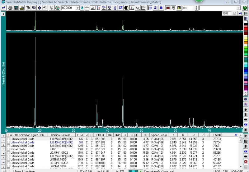This screenshot has height=172, width=249.
Task: Click the I% line label icon
Action: click(110, 8)
